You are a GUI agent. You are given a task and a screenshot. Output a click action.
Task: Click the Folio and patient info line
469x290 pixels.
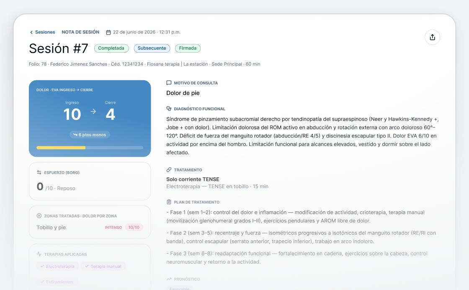point(144,64)
